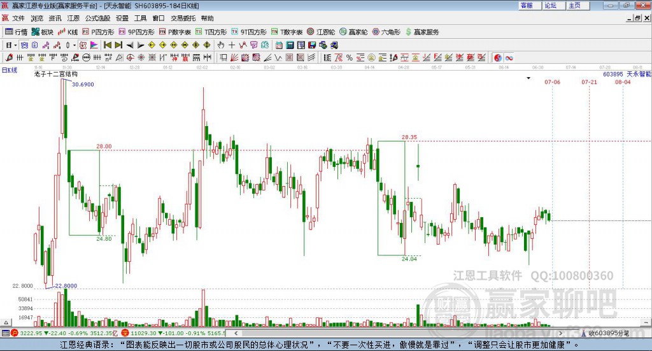The width and height of the screenshot is (652, 351).
Task: Open the 六角形 hexagon tool
Action: click(x=386, y=32)
